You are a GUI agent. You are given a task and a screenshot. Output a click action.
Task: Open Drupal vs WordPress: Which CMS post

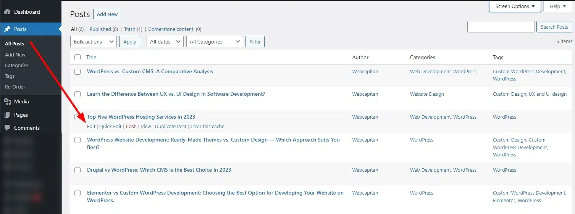click(159, 170)
